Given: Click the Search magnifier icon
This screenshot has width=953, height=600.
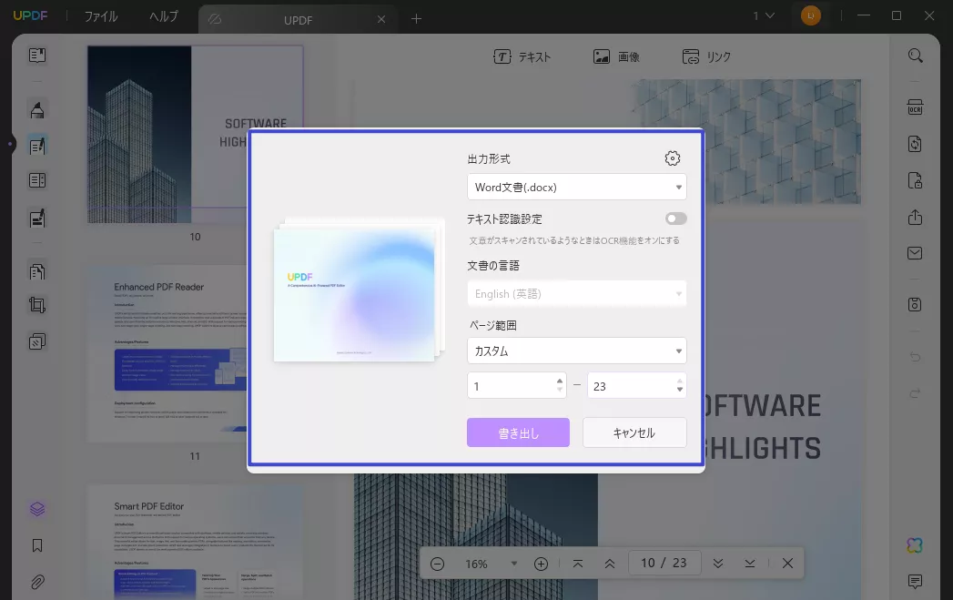Looking at the screenshot, I should 916,56.
